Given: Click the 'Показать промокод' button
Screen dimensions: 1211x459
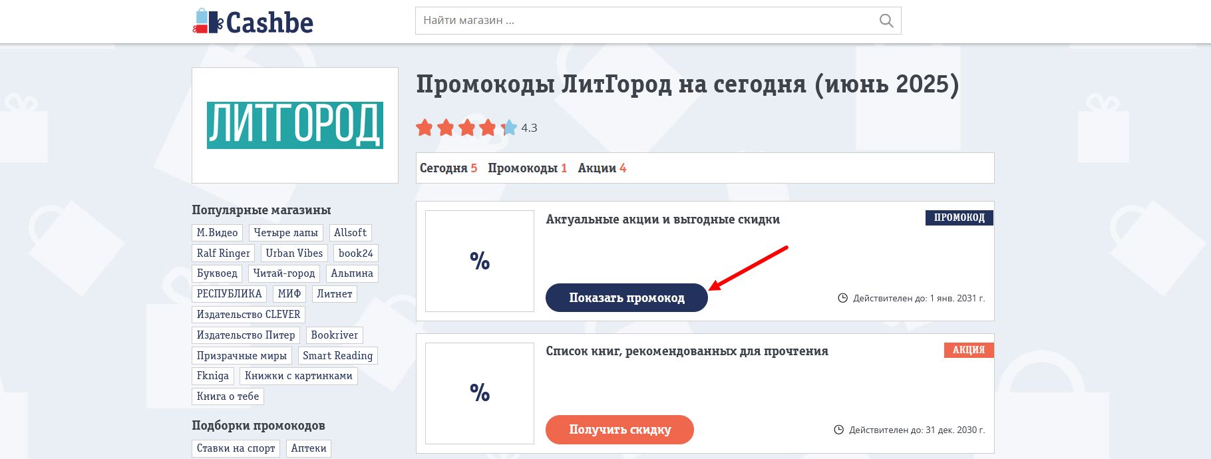Looking at the screenshot, I should pos(627,297).
